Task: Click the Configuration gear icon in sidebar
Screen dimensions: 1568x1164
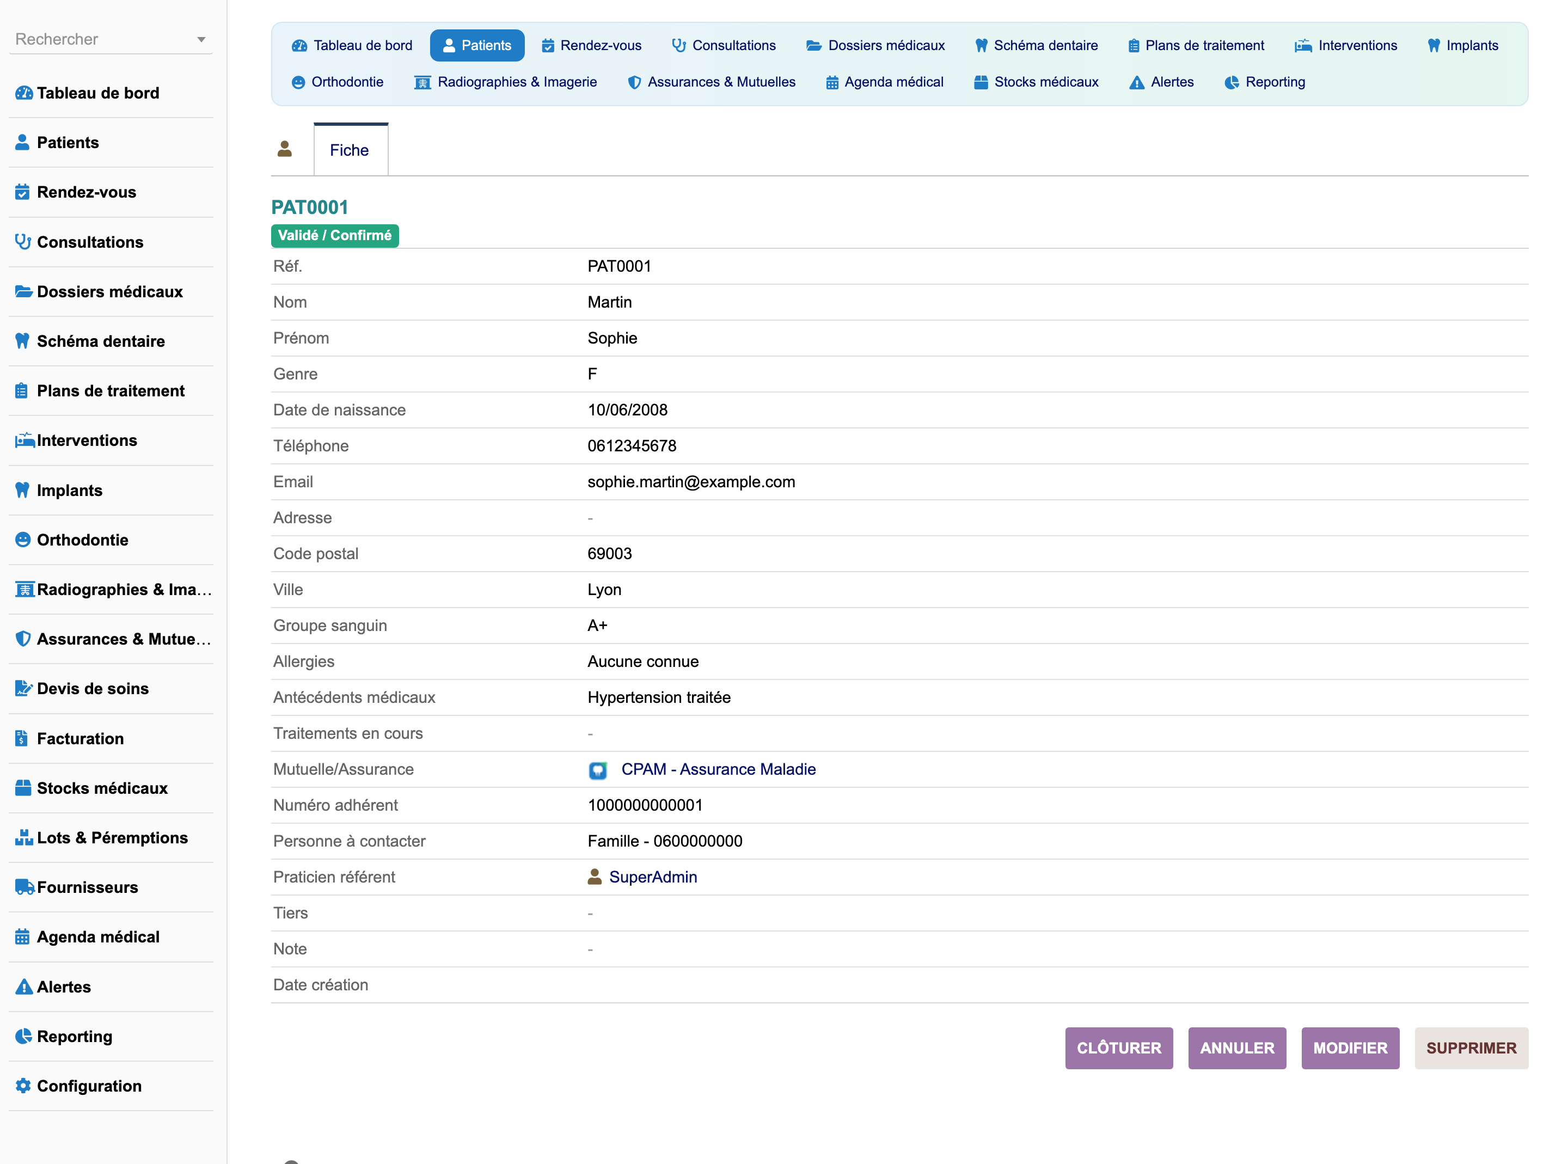Action: point(23,1086)
